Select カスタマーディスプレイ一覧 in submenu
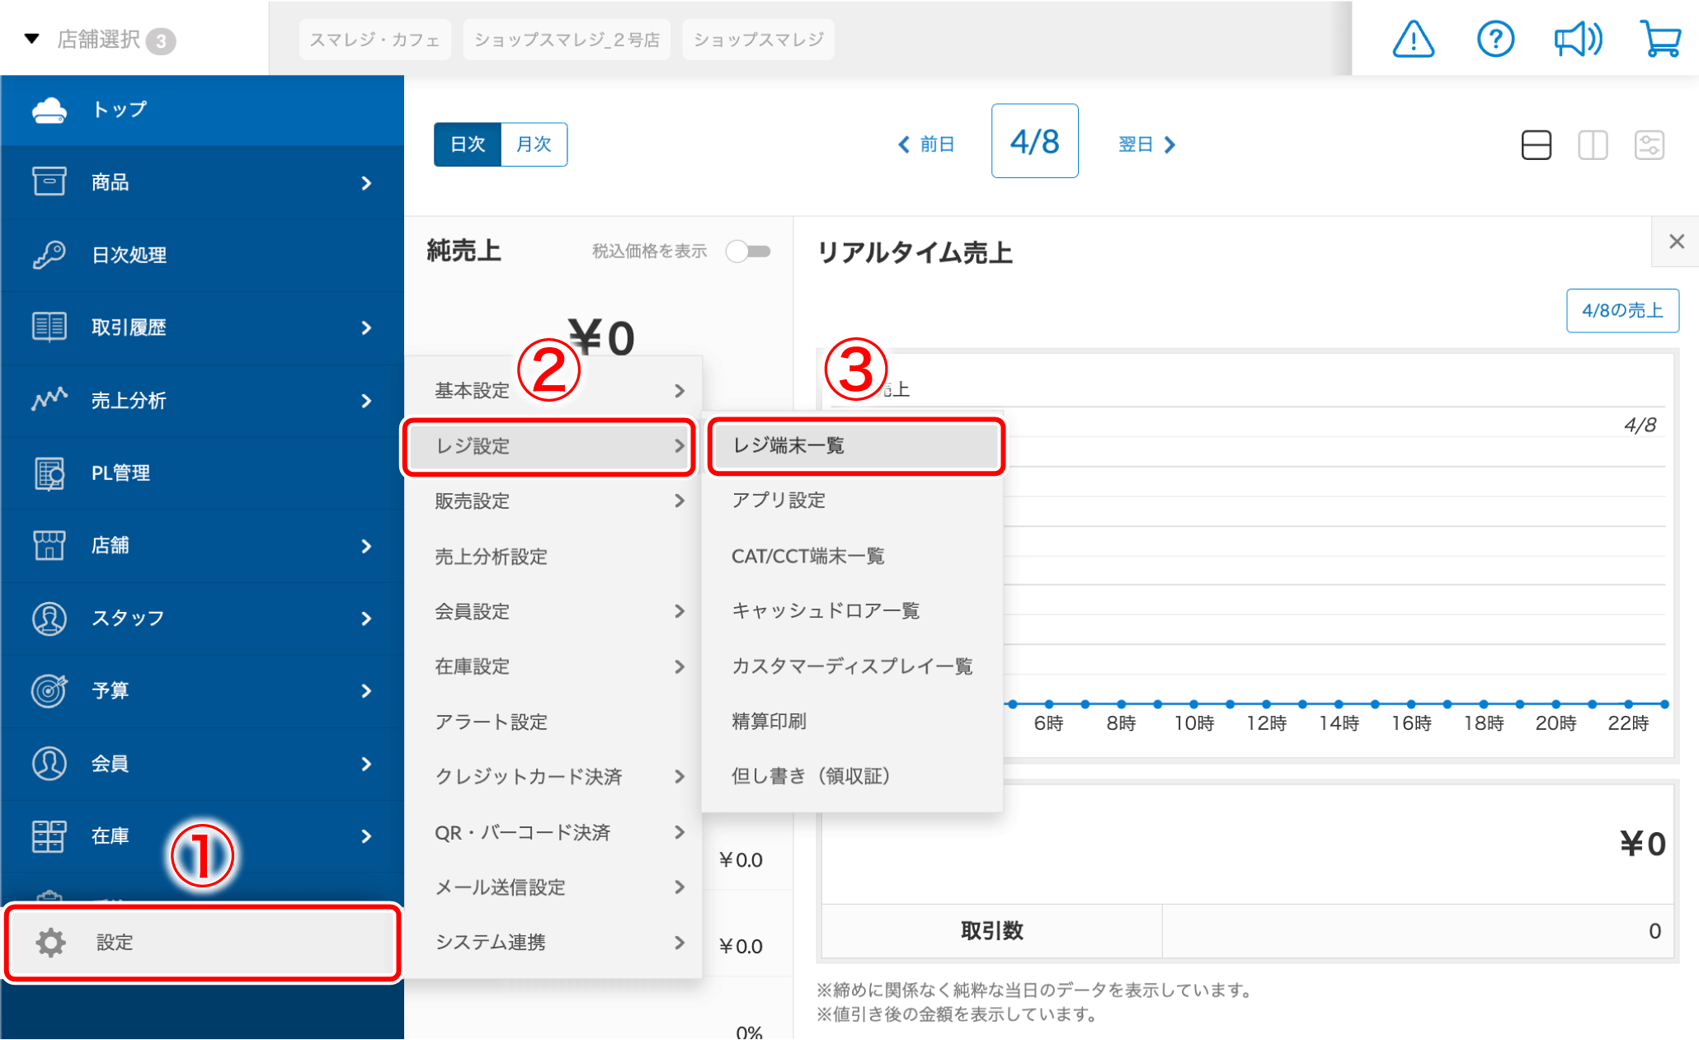This screenshot has width=1699, height=1040. point(853,666)
